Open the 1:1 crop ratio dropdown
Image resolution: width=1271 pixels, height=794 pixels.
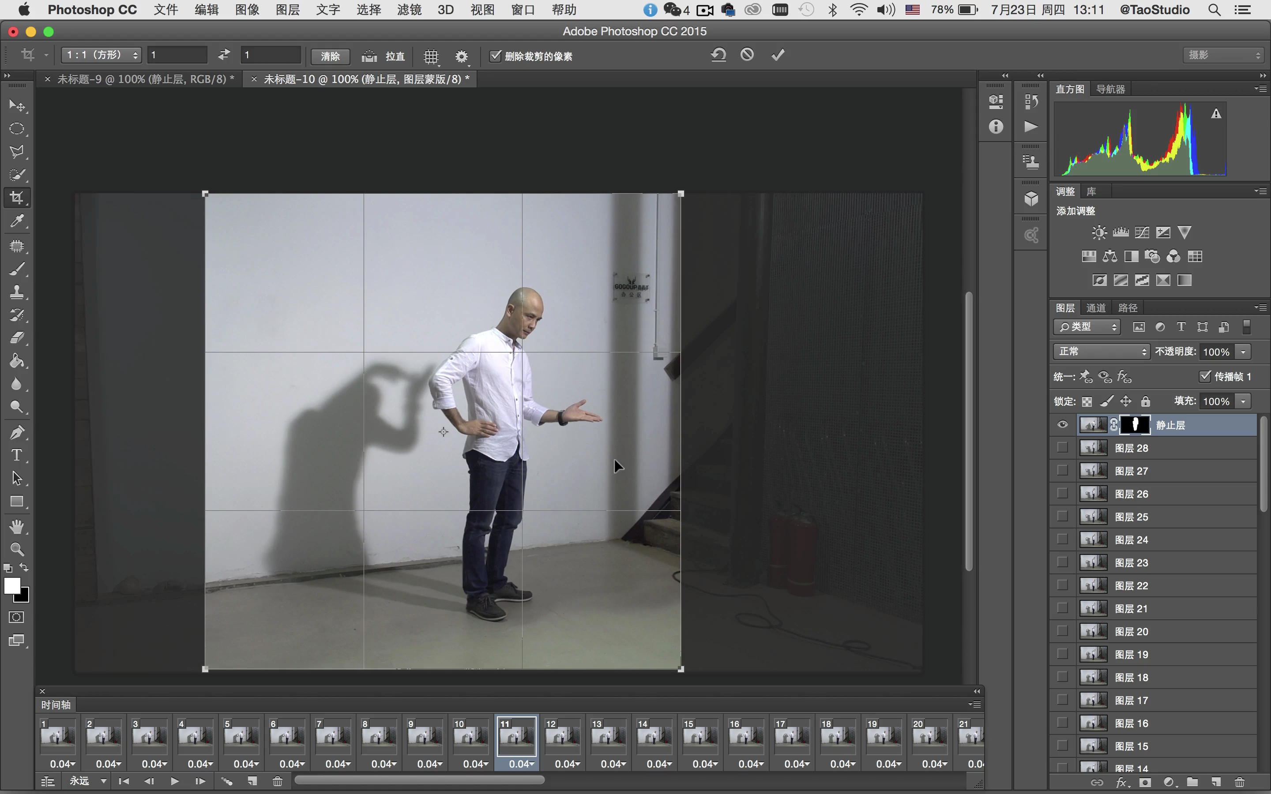pyautogui.click(x=101, y=55)
